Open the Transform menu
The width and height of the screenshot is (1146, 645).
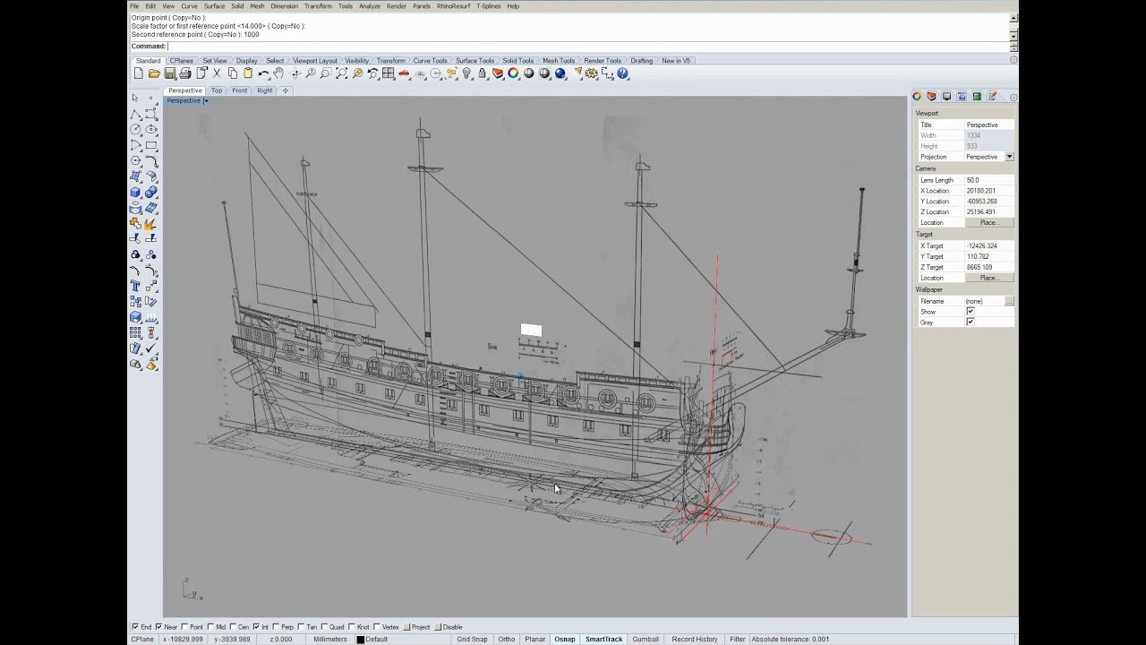pos(318,6)
